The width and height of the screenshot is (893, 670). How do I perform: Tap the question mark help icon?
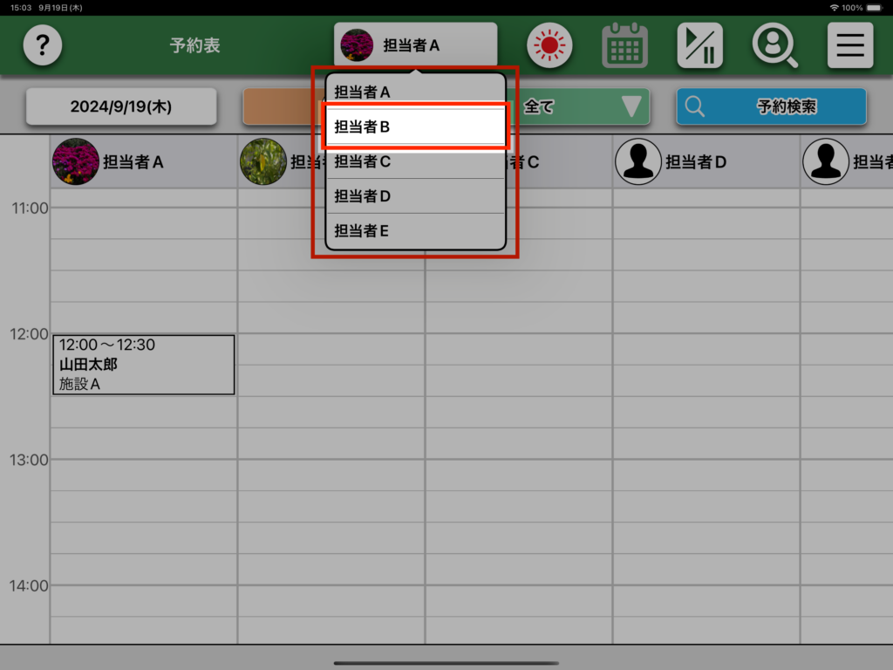tap(42, 45)
